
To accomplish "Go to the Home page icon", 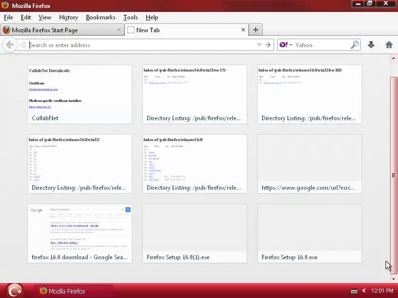I will click(389, 45).
